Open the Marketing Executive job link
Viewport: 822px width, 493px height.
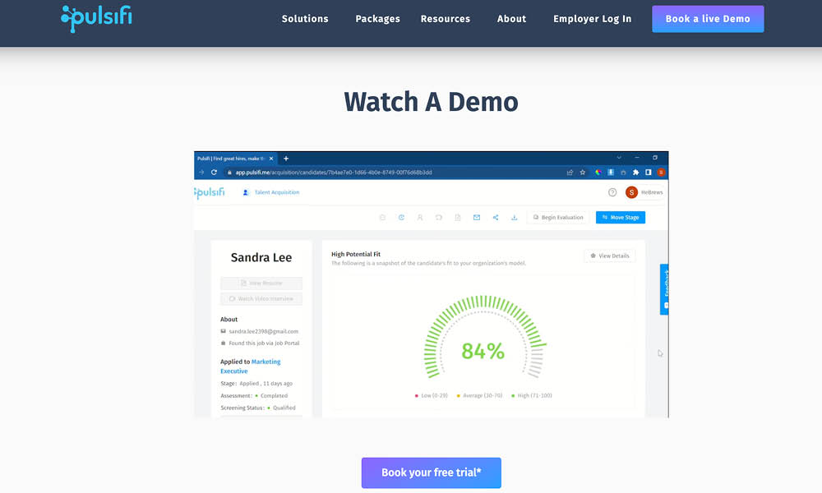[250, 366]
